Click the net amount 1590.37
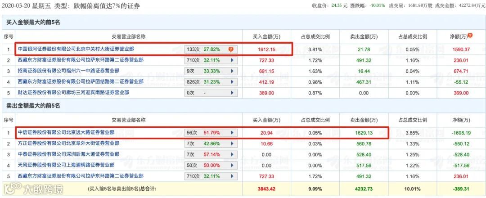 461,49
